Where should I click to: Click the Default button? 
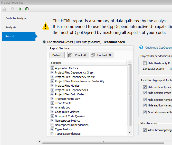click(57, 55)
